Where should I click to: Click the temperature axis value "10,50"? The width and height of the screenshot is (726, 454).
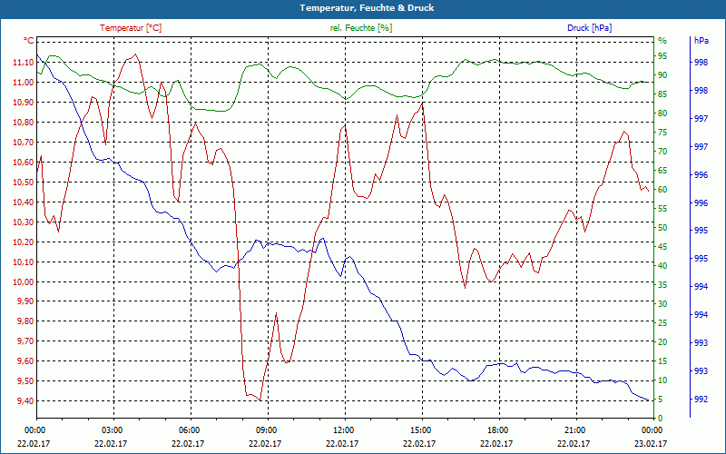(24, 183)
